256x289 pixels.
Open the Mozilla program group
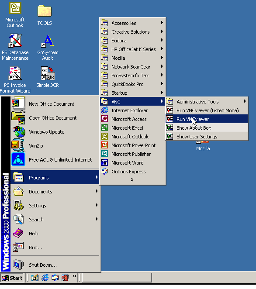pyautogui.click(x=132, y=58)
